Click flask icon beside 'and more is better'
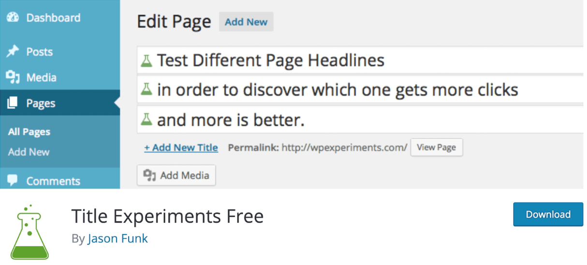587x265 pixels. [x=147, y=119]
